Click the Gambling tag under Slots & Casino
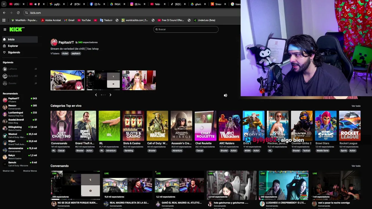The width and height of the screenshot is (372, 209). (x=129, y=151)
